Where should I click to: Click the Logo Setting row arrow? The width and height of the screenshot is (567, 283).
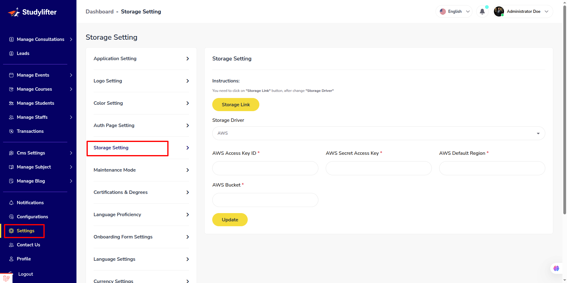pyautogui.click(x=187, y=81)
